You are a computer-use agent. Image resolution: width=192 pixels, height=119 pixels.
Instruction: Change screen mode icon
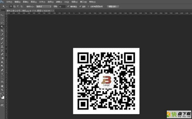click(2, 105)
